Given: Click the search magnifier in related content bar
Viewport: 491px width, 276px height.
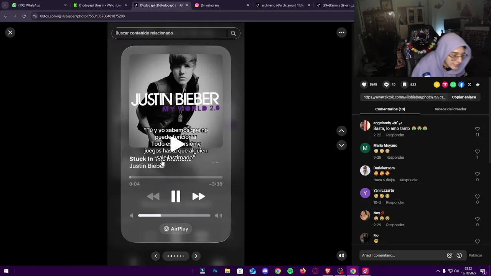Looking at the screenshot, I should point(233,33).
